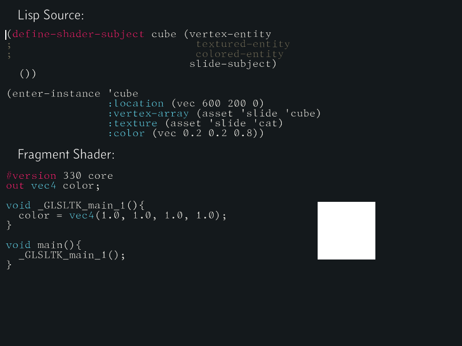462x346 pixels.
Task: Click the slide-subject superclass text
Action: point(230,64)
